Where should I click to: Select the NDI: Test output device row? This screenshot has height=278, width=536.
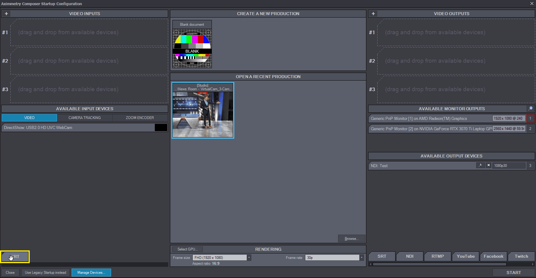point(451,166)
